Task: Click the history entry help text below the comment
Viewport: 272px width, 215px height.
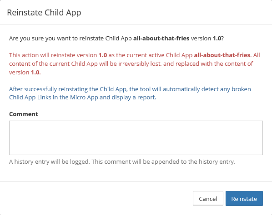Action: coord(122,162)
